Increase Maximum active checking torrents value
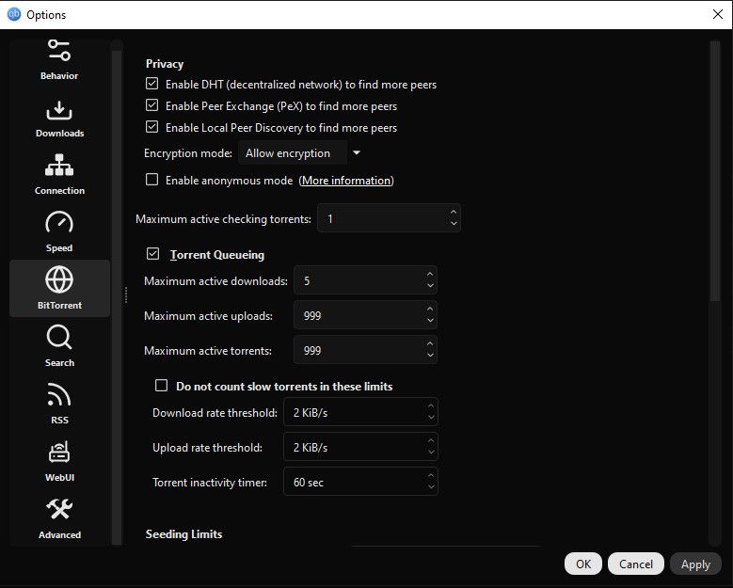The height and width of the screenshot is (588, 733). pyautogui.click(x=454, y=213)
